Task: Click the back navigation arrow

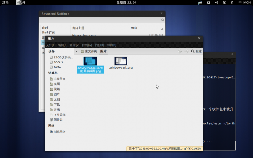Action: coord(180,52)
